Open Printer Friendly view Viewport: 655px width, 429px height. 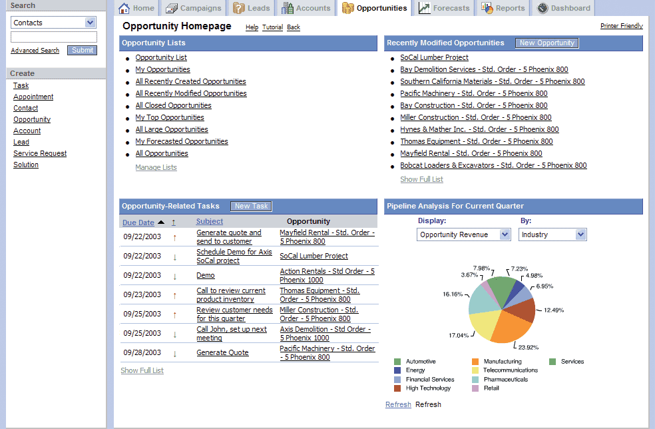coord(622,26)
